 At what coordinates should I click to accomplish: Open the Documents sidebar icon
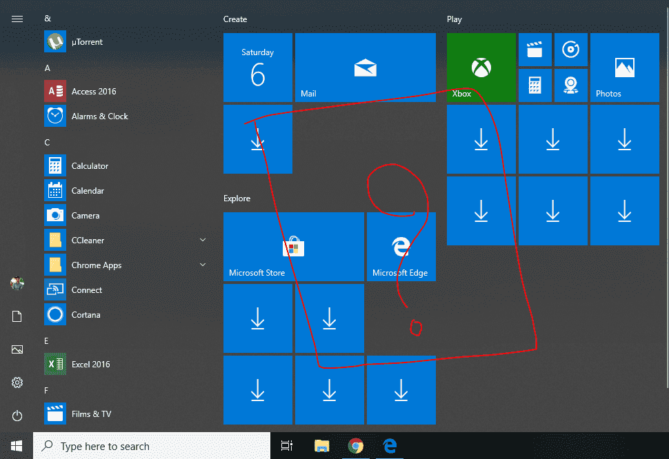click(17, 316)
